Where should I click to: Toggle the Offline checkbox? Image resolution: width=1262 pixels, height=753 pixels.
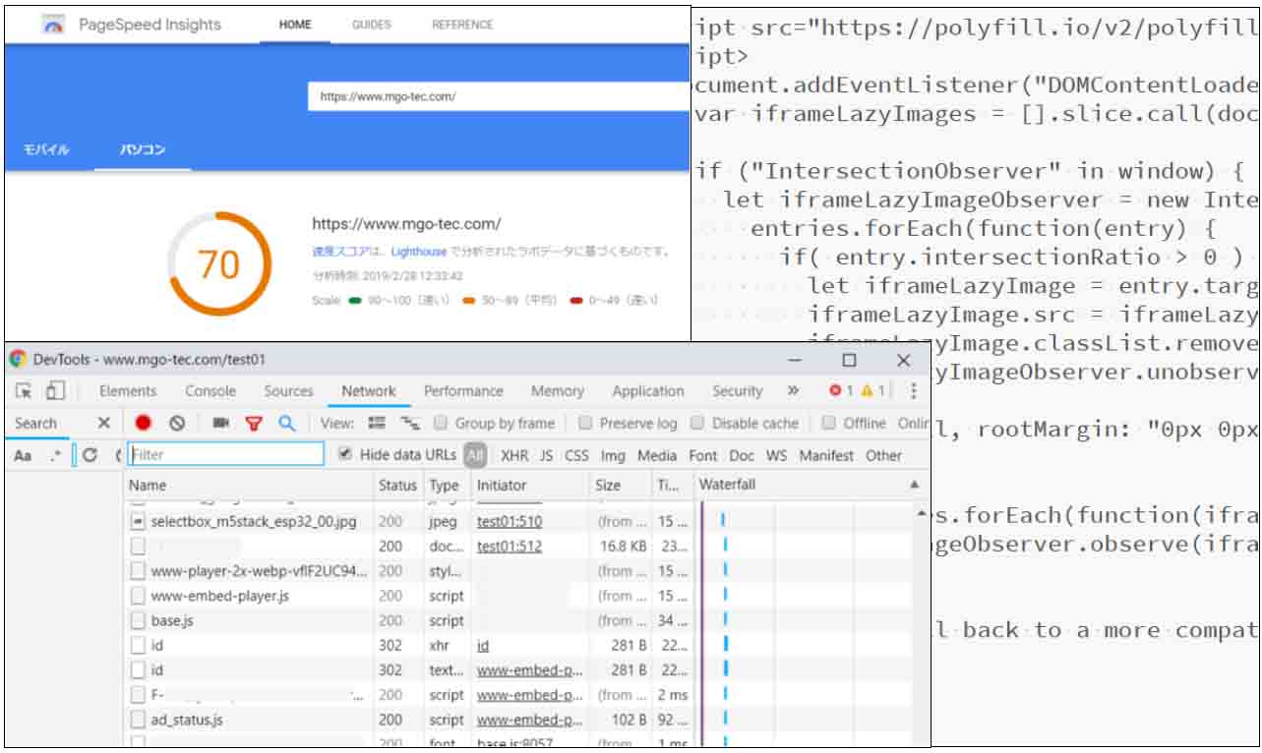[x=828, y=424]
